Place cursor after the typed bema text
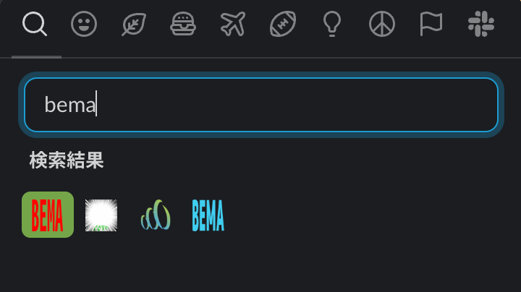Image resolution: width=521 pixels, height=292 pixels. (97, 105)
